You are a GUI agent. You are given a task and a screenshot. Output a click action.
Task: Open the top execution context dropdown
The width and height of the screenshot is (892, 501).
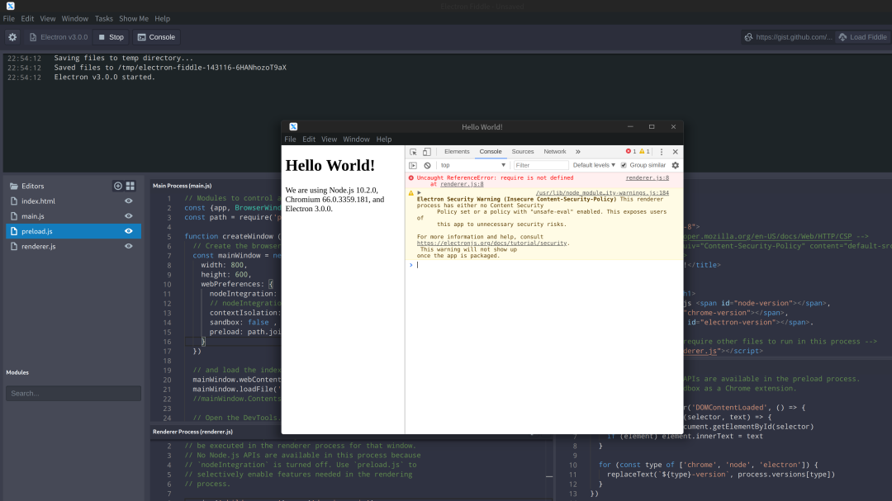[472, 165]
